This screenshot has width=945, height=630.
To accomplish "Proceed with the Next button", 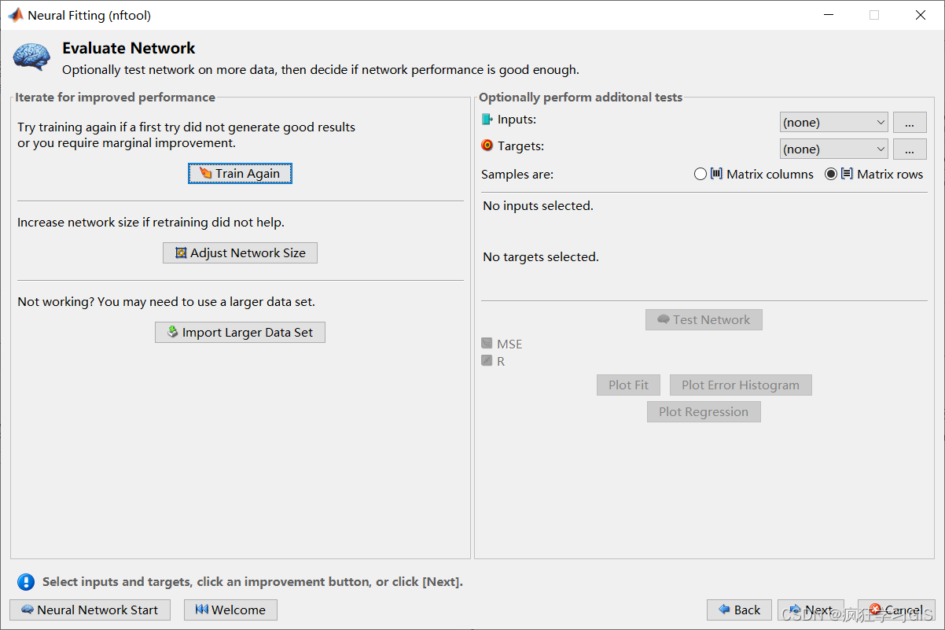I will click(x=811, y=610).
